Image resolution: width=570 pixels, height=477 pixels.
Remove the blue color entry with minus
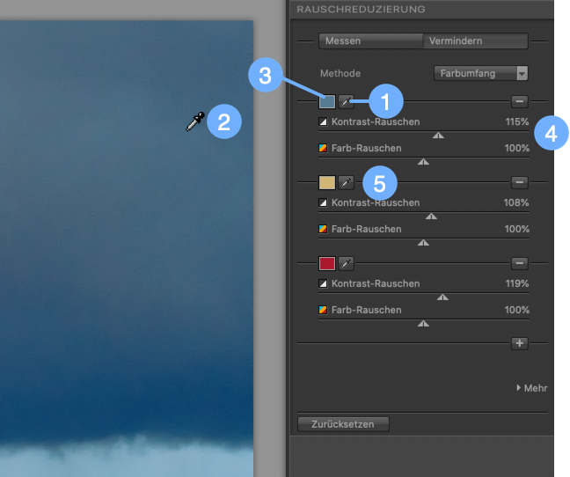pyautogui.click(x=520, y=101)
